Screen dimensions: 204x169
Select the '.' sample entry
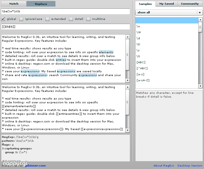tap(167, 20)
